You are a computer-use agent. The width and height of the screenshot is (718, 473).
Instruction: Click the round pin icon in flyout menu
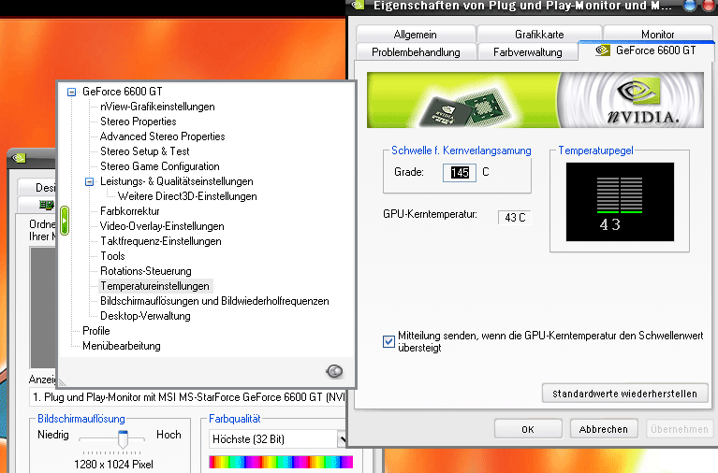(334, 371)
